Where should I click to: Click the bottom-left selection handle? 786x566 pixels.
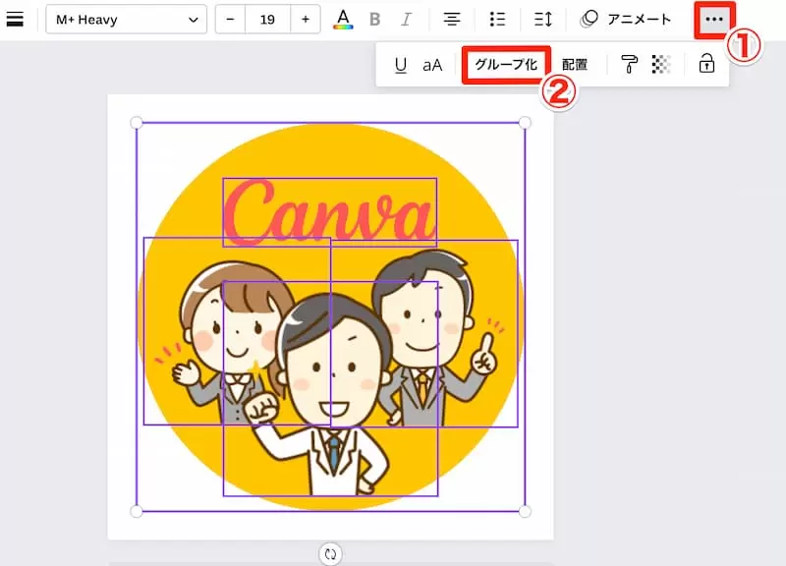point(137,511)
